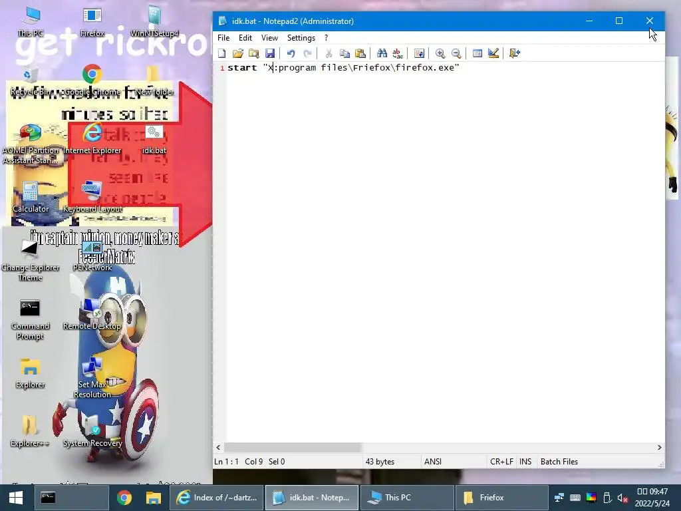Open the Select Scheme toolbar icon
This screenshot has width=681, height=511.
tap(477, 53)
